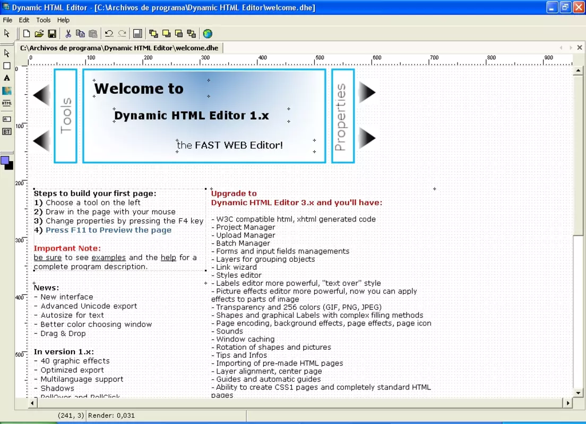Image resolution: width=586 pixels, height=424 pixels.
Task: Click the third object-ordering icon with squares
Action: tap(179, 33)
